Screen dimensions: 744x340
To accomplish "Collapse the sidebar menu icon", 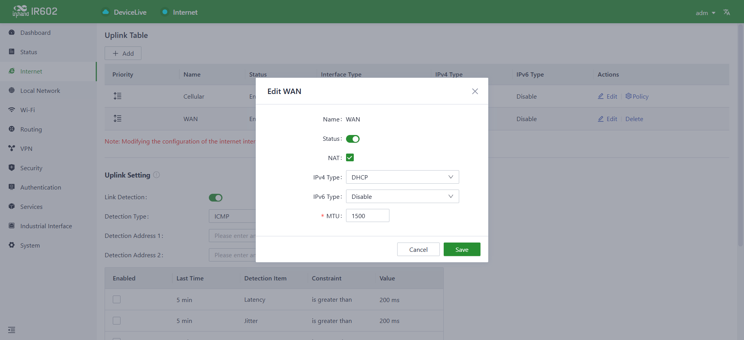I will tap(12, 330).
